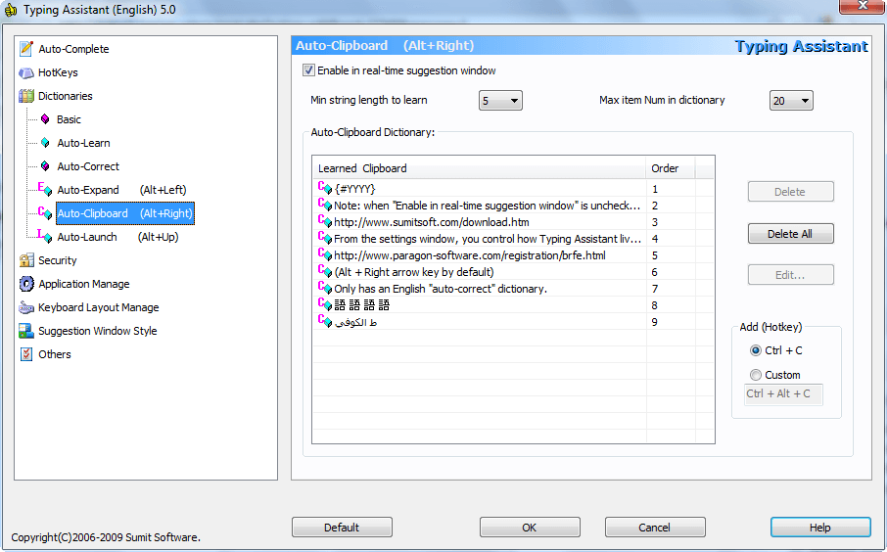This screenshot has height=552, width=887.
Task: Click the Dictionaries book icon
Action: click(x=26, y=96)
